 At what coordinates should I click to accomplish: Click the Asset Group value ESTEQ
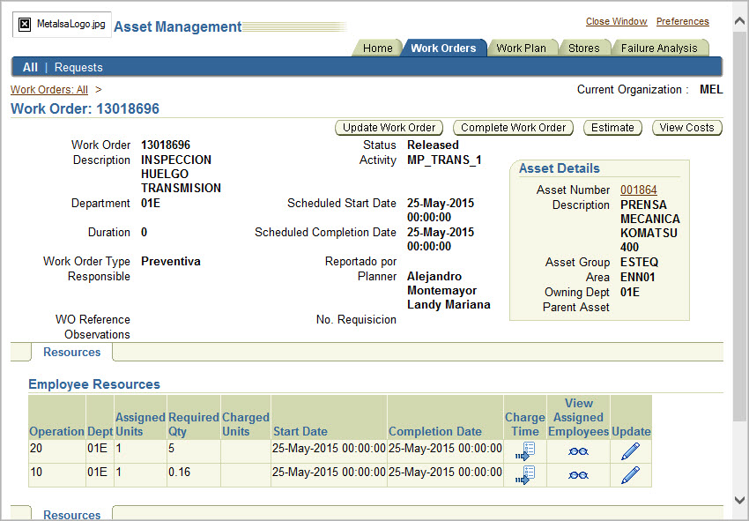[639, 263]
